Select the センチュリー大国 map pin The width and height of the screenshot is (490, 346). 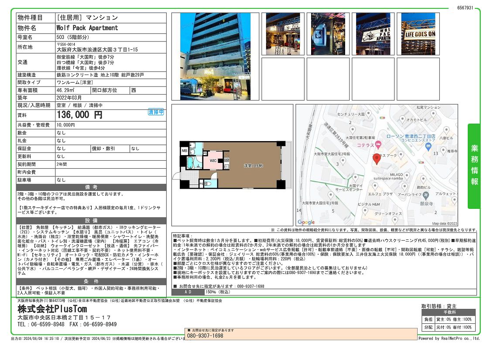coord(368,114)
